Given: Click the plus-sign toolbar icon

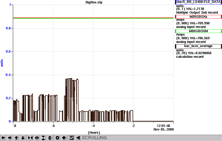Looking at the screenshot, I should coord(64,138).
